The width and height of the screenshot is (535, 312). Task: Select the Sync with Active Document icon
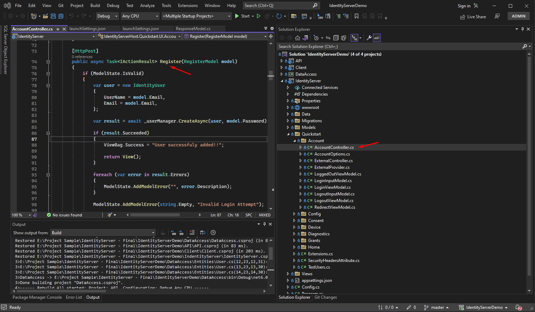pyautogui.click(x=328, y=38)
